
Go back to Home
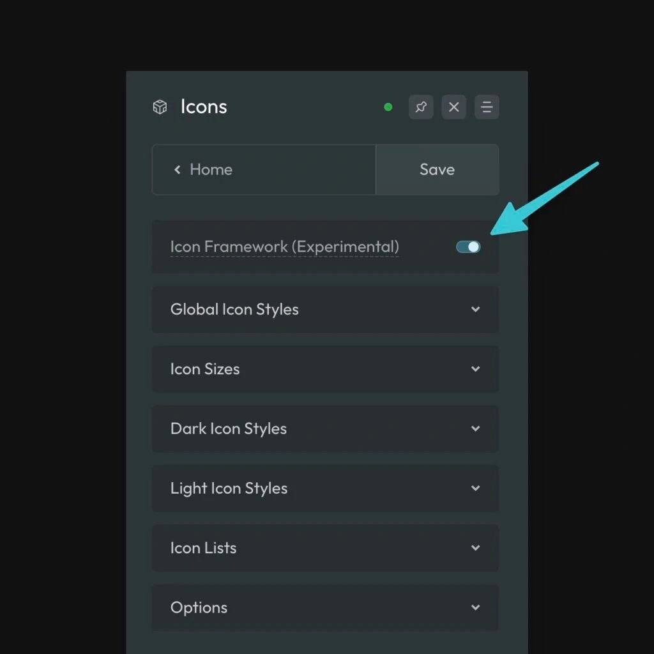pos(211,169)
